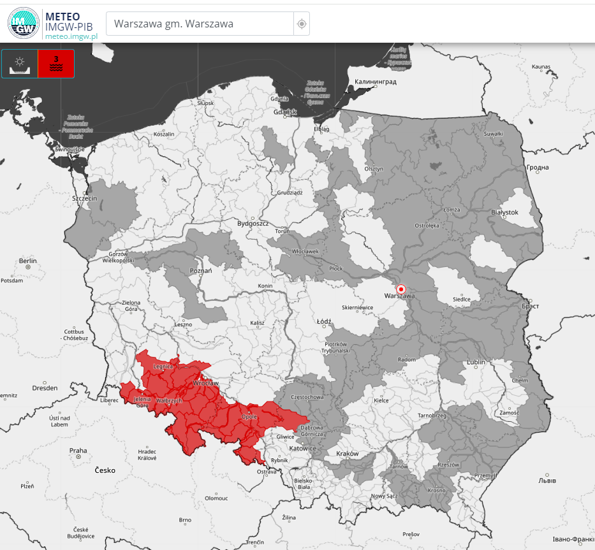Image resolution: width=595 pixels, height=550 pixels.
Task: Click the METEO IMGW-PIB title text
Action: tap(70, 21)
